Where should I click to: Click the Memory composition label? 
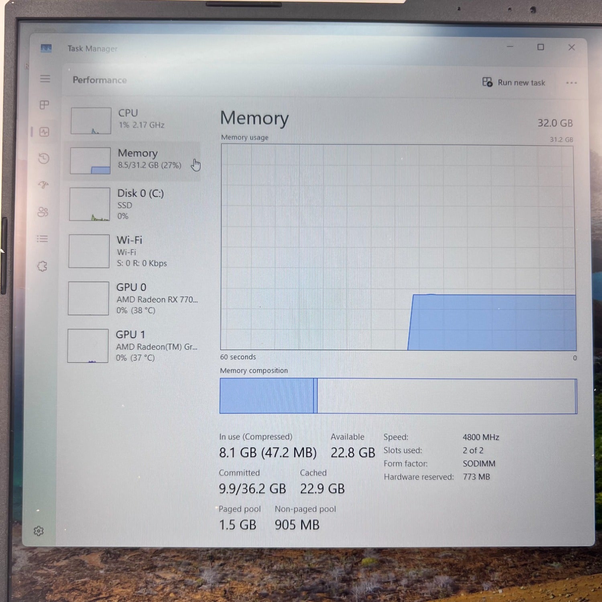click(254, 370)
